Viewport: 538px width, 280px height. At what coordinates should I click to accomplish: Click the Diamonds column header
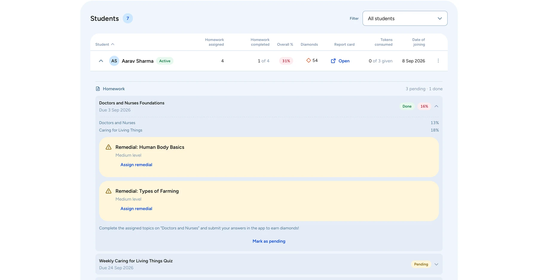[x=309, y=44]
